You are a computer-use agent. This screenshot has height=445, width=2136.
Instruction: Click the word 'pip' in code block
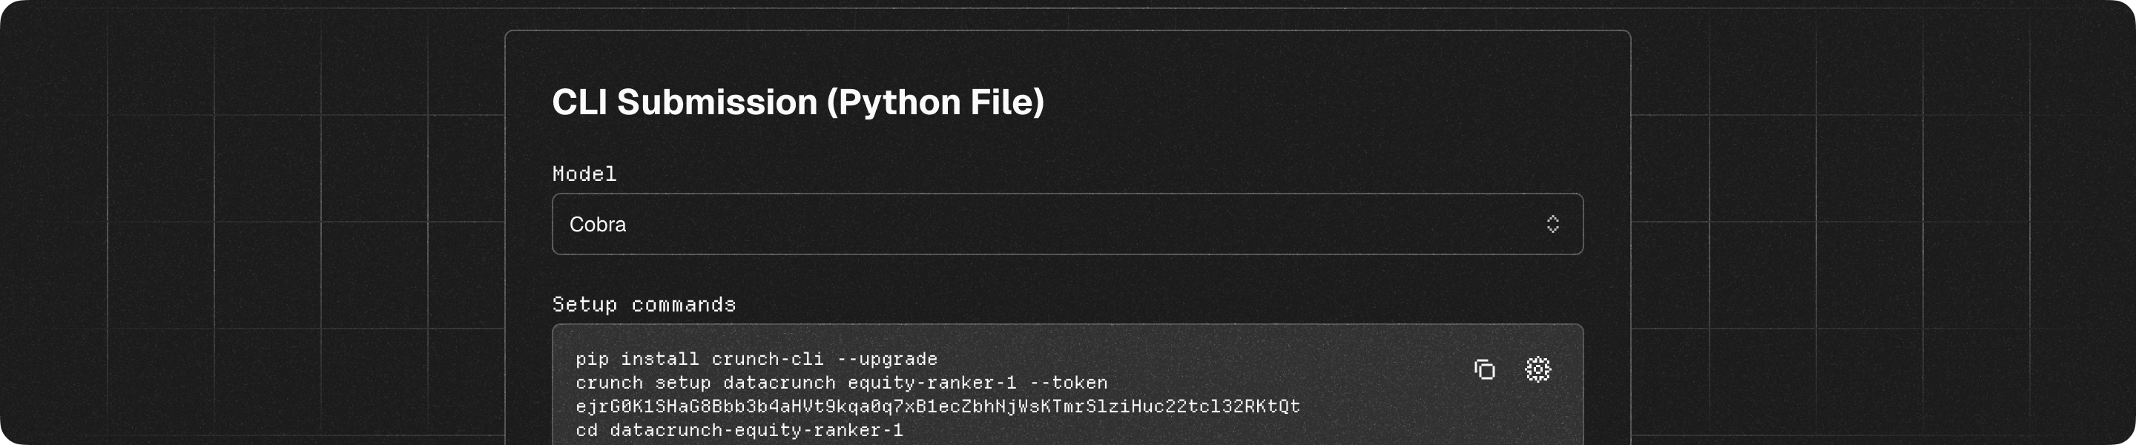(592, 359)
